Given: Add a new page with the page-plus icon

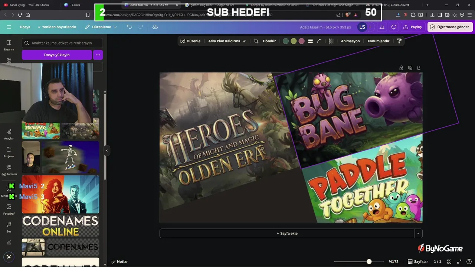Looking at the screenshot, I should pyautogui.click(x=419, y=68).
